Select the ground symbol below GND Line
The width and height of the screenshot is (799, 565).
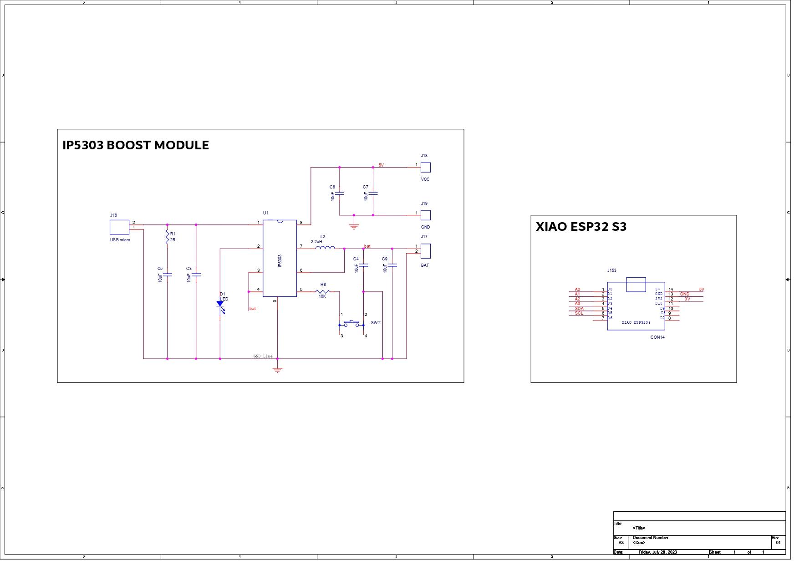click(278, 368)
